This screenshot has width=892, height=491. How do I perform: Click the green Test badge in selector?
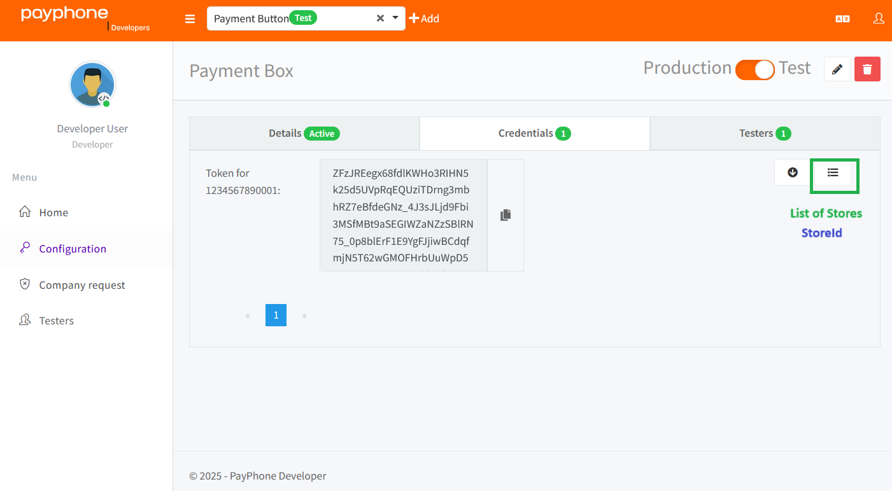(x=303, y=18)
